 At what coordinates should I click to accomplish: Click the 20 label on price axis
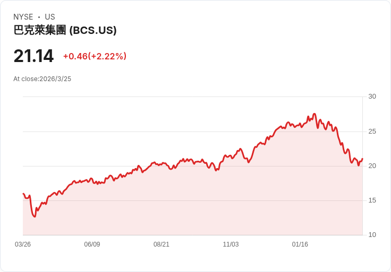(x=372, y=166)
